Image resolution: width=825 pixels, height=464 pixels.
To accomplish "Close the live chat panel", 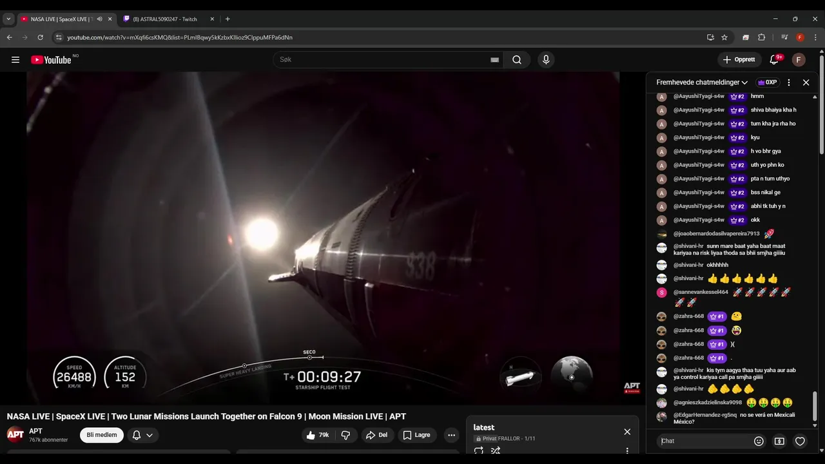I will (x=806, y=82).
